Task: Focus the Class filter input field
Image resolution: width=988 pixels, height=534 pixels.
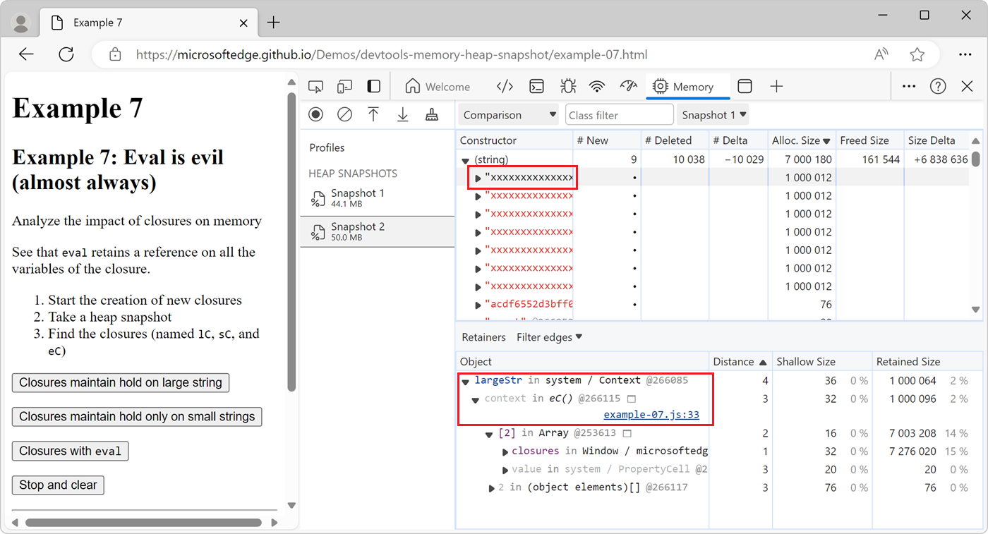Action: (619, 115)
